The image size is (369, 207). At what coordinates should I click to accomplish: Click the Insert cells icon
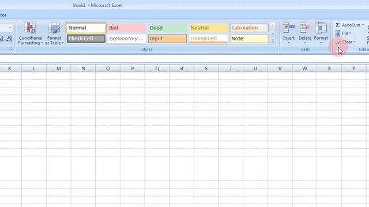289,28
